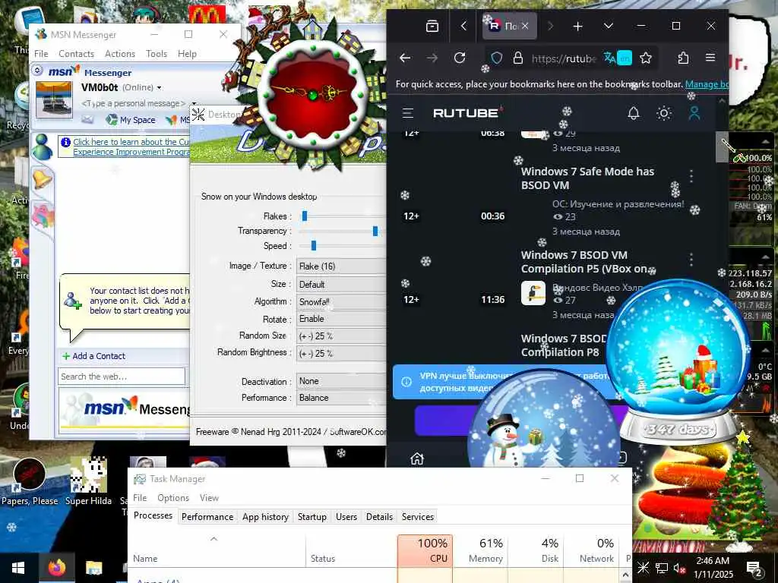Sort Task Manager processes by the Memory column
The height and width of the screenshot is (583, 778).
[x=481, y=550]
